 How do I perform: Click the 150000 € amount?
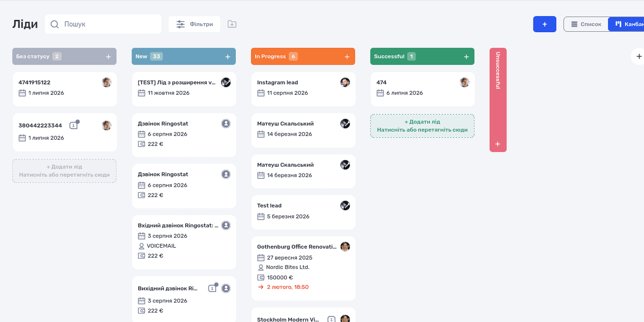280,277
